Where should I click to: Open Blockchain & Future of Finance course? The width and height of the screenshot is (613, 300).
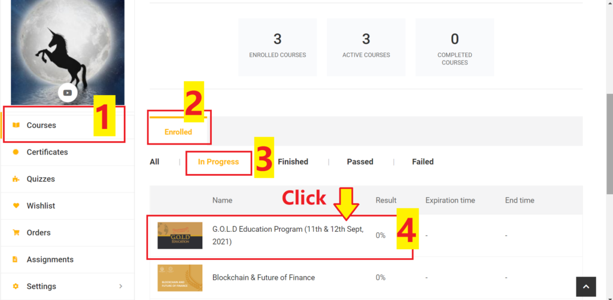click(x=263, y=277)
